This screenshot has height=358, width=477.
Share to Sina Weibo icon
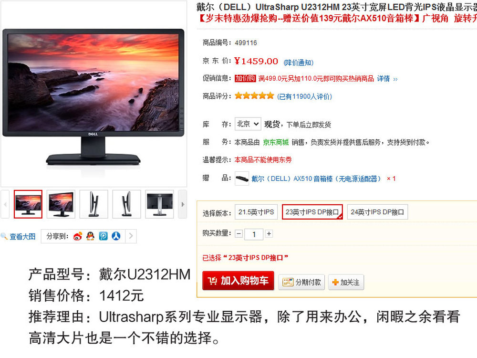pos(78,236)
